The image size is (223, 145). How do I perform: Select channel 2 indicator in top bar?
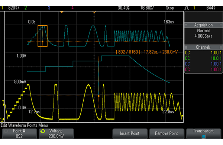pos(26,8)
